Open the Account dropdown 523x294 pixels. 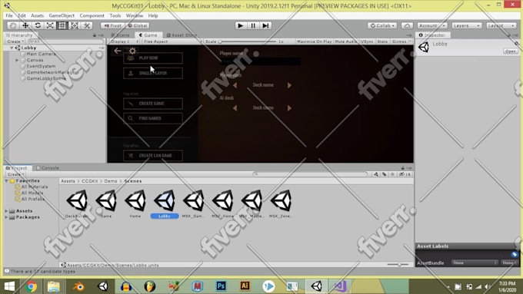pyautogui.click(x=432, y=25)
